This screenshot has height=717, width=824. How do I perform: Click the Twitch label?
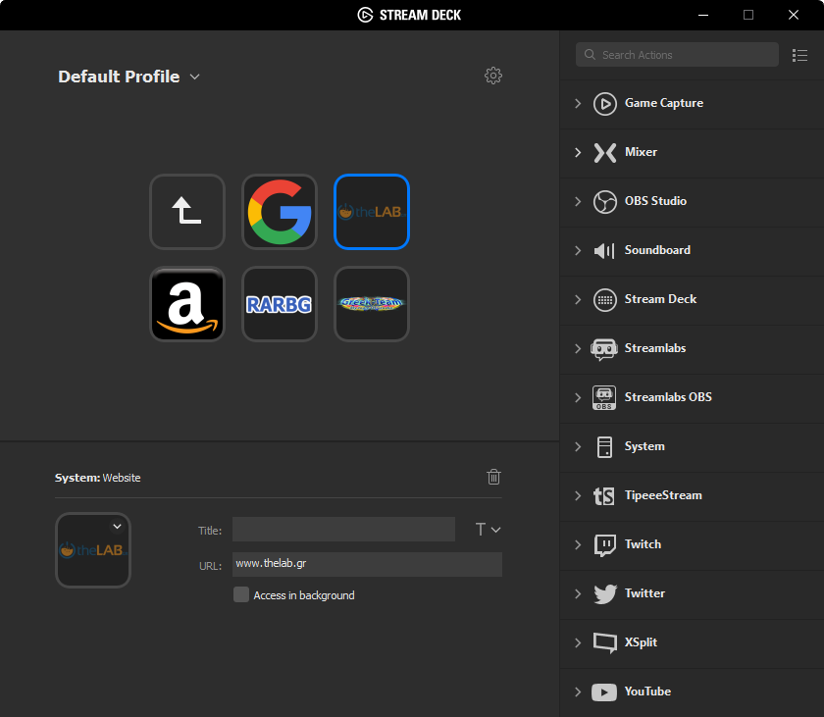(643, 544)
